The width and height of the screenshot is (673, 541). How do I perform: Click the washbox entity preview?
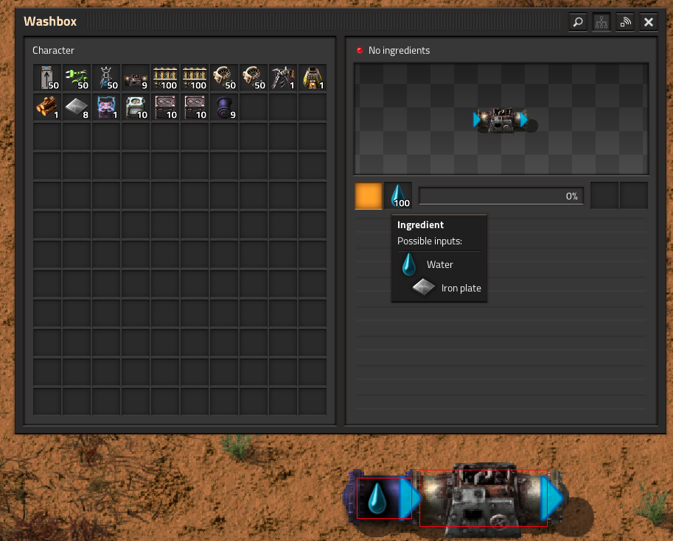[x=501, y=120]
